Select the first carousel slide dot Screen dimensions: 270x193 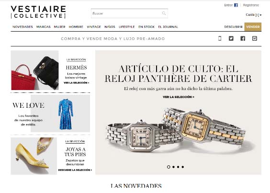(x=169, y=167)
